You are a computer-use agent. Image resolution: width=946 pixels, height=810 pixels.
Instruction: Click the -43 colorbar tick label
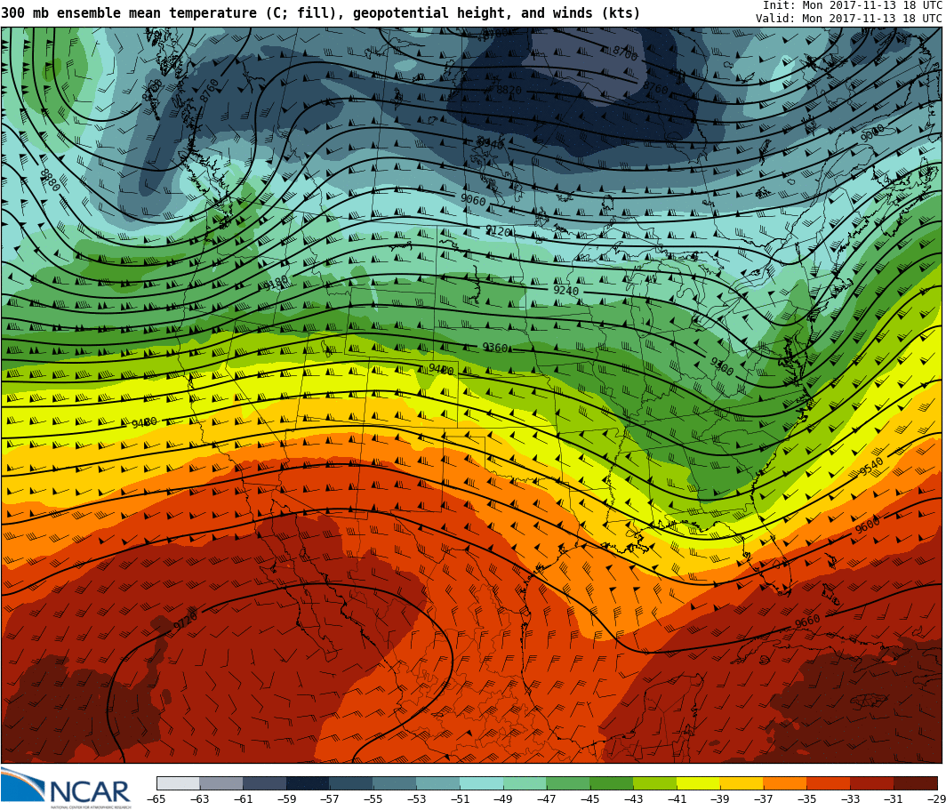[x=633, y=799]
